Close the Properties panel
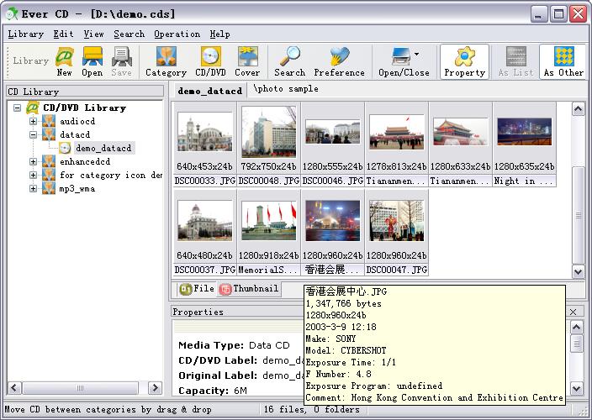 (x=573, y=312)
